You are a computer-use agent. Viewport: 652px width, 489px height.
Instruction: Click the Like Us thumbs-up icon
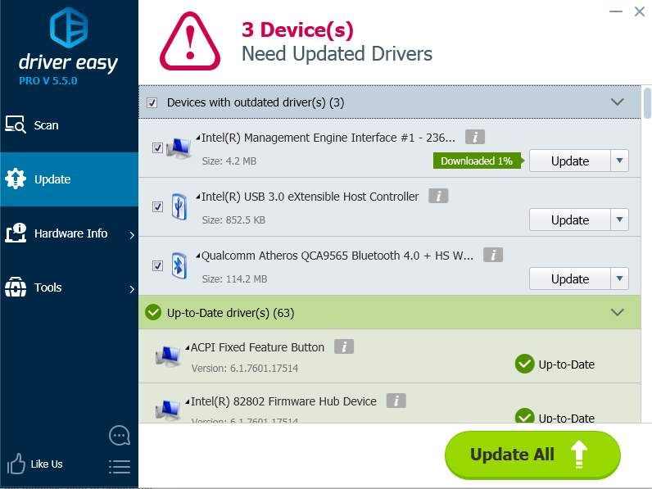[16, 464]
